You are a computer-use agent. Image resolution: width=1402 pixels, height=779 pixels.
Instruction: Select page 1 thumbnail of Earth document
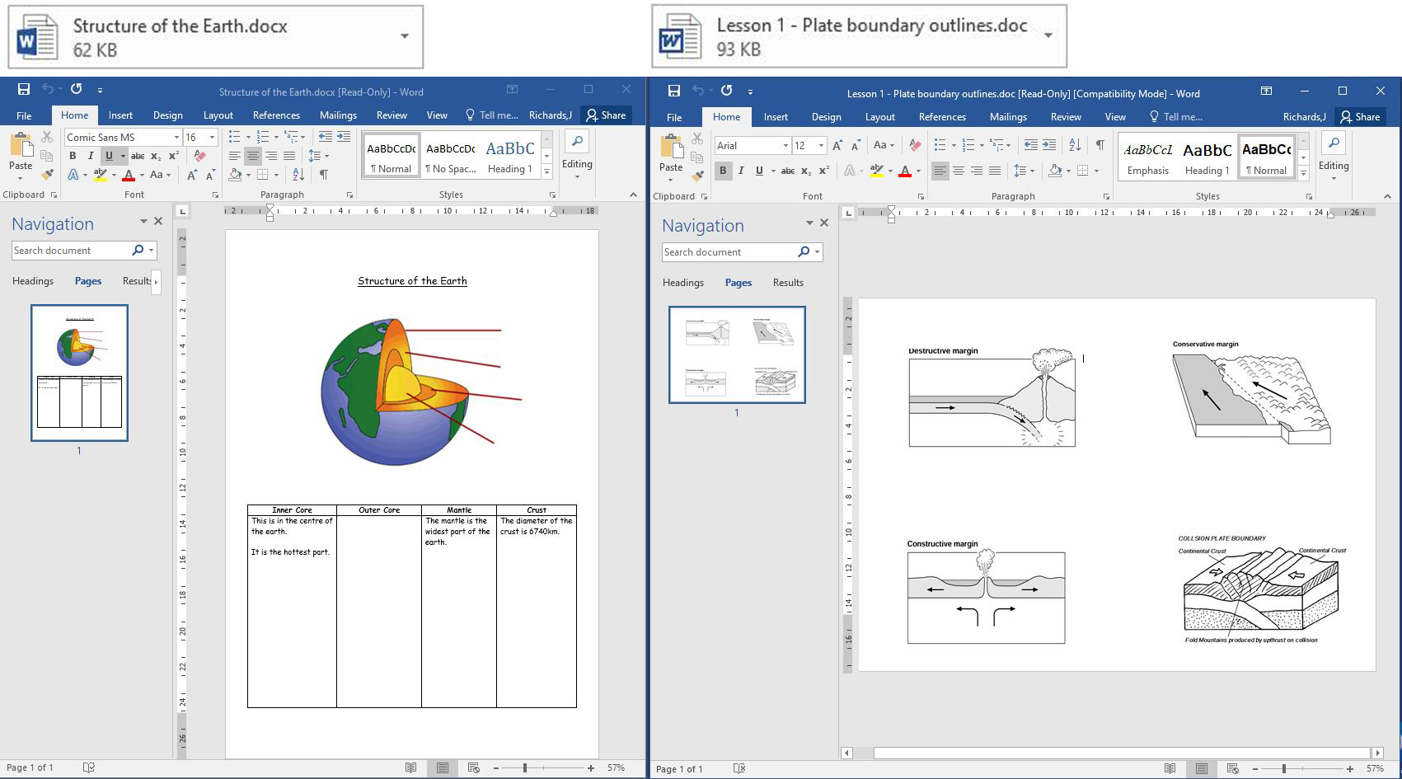tap(79, 373)
